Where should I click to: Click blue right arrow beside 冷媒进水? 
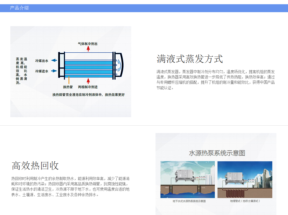click(x=54, y=71)
